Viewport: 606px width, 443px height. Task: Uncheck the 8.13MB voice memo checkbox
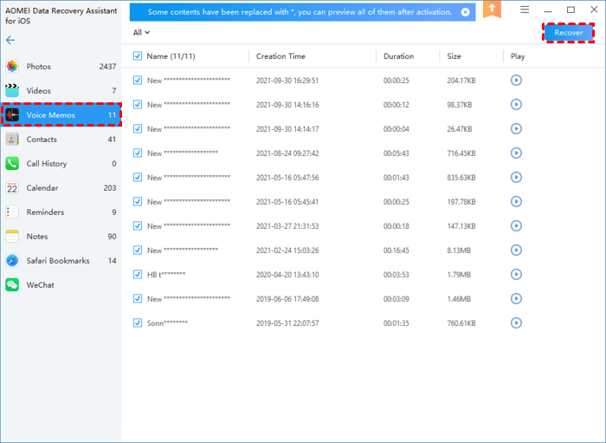(x=138, y=251)
